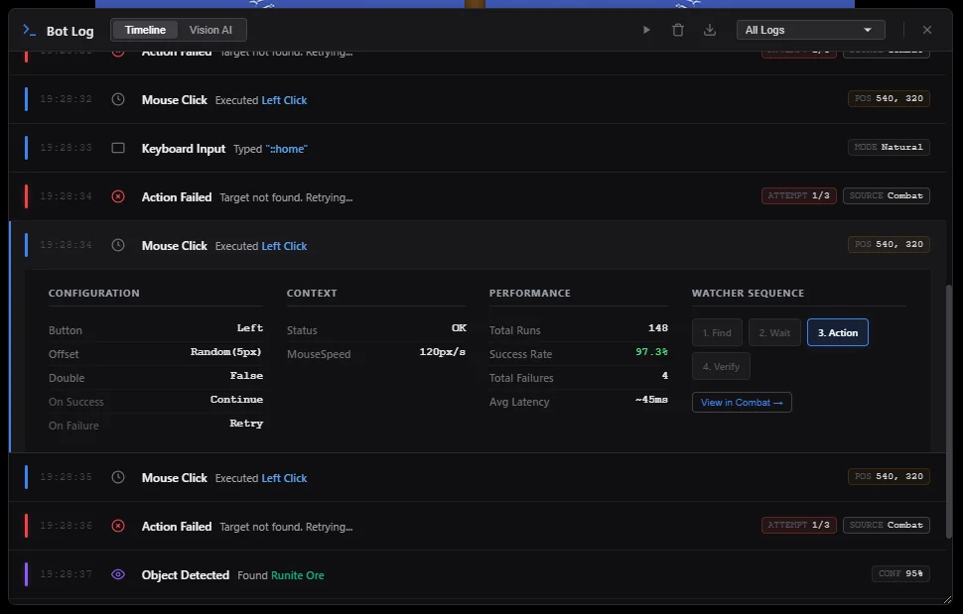Click the Button value Left
The width and height of the screenshot is (963, 614).
(x=250, y=328)
